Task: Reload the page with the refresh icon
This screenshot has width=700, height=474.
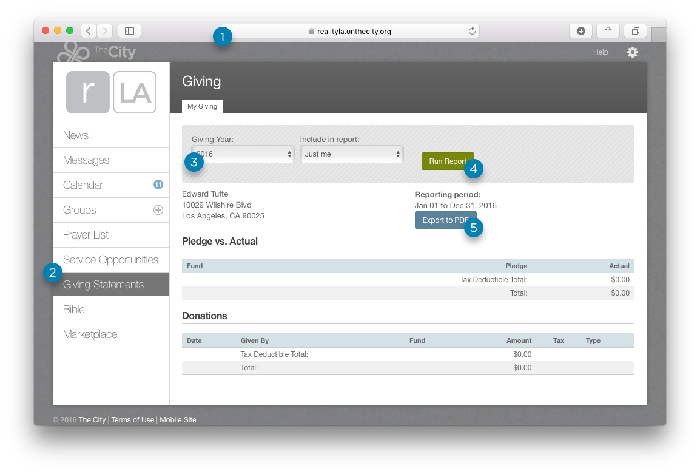Action: pos(471,31)
